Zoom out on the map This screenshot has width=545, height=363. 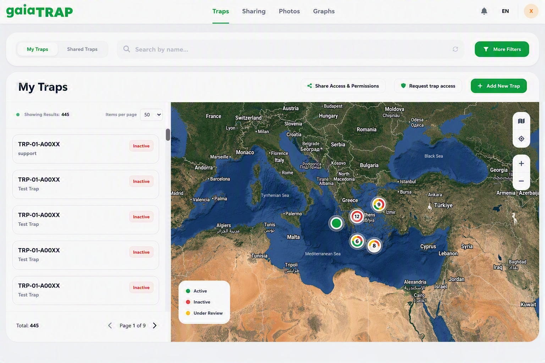coord(521,181)
